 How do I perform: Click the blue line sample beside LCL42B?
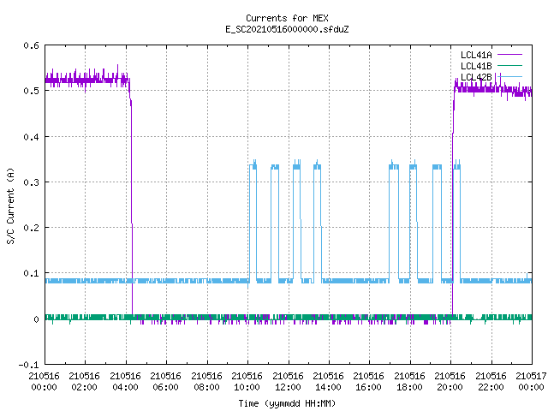point(509,76)
